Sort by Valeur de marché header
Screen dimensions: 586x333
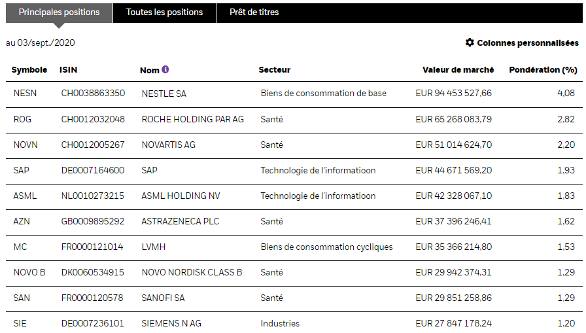pyautogui.click(x=458, y=69)
